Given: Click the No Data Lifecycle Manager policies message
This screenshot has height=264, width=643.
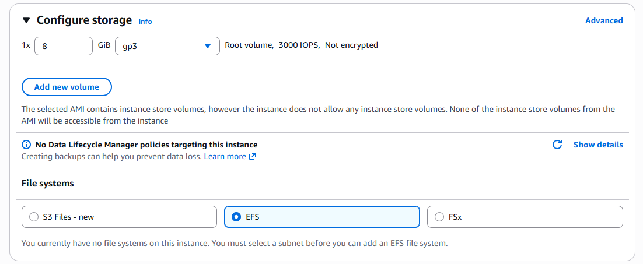Looking at the screenshot, I should [146, 145].
